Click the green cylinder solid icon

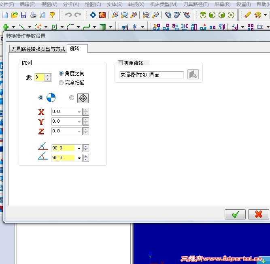coord(103,27)
